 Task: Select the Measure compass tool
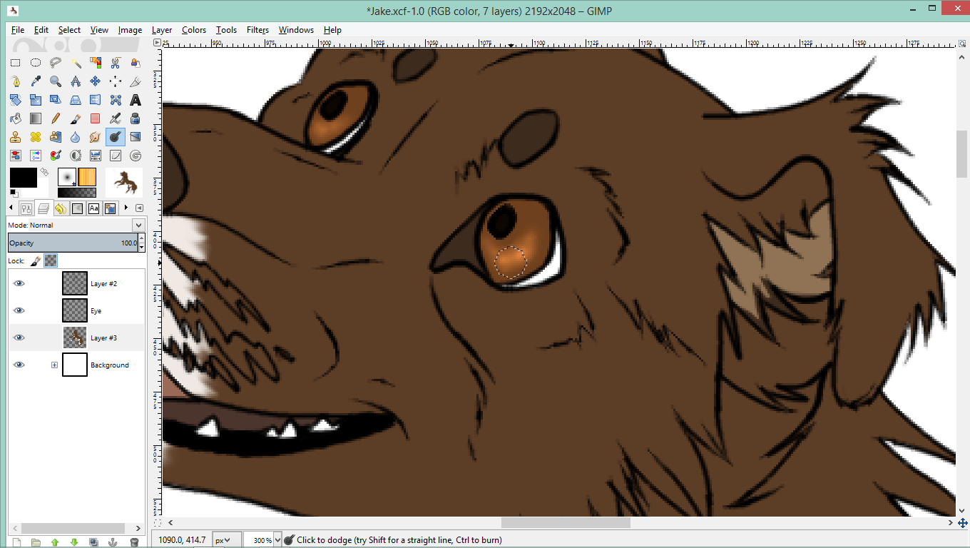pyautogui.click(x=76, y=81)
